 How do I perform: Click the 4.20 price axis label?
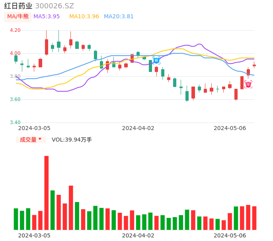[x=15, y=30]
